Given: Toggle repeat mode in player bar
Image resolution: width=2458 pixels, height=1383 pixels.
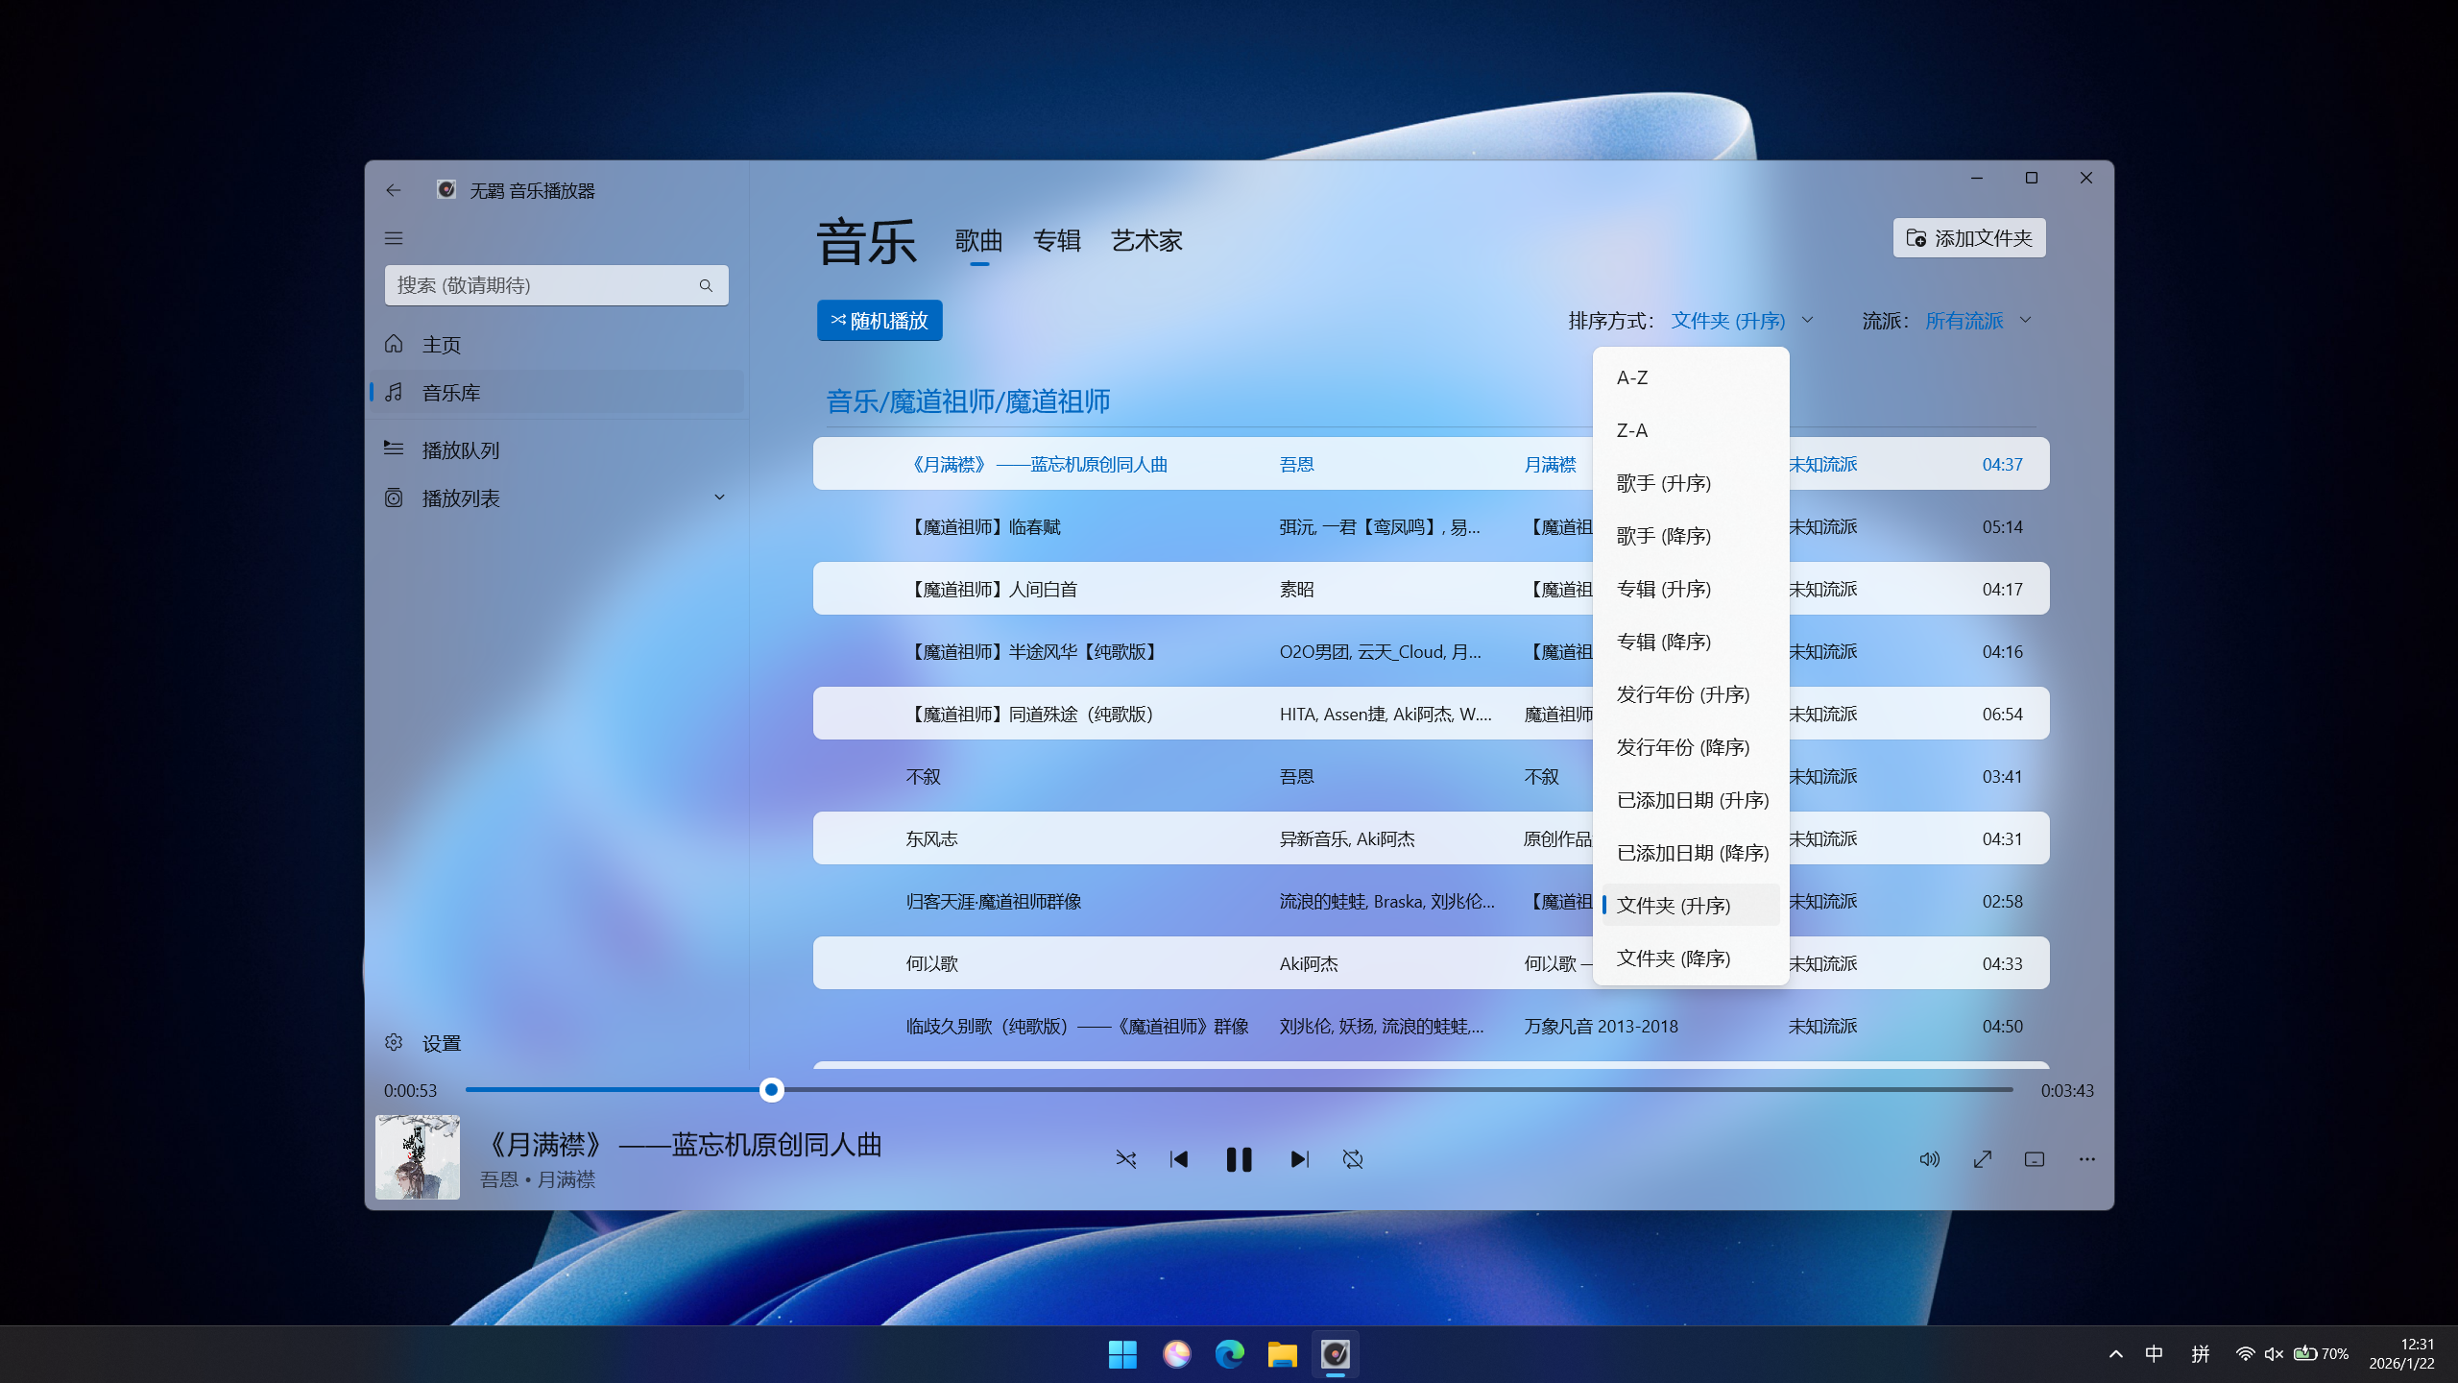Looking at the screenshot, I should click(1353, 1159).
